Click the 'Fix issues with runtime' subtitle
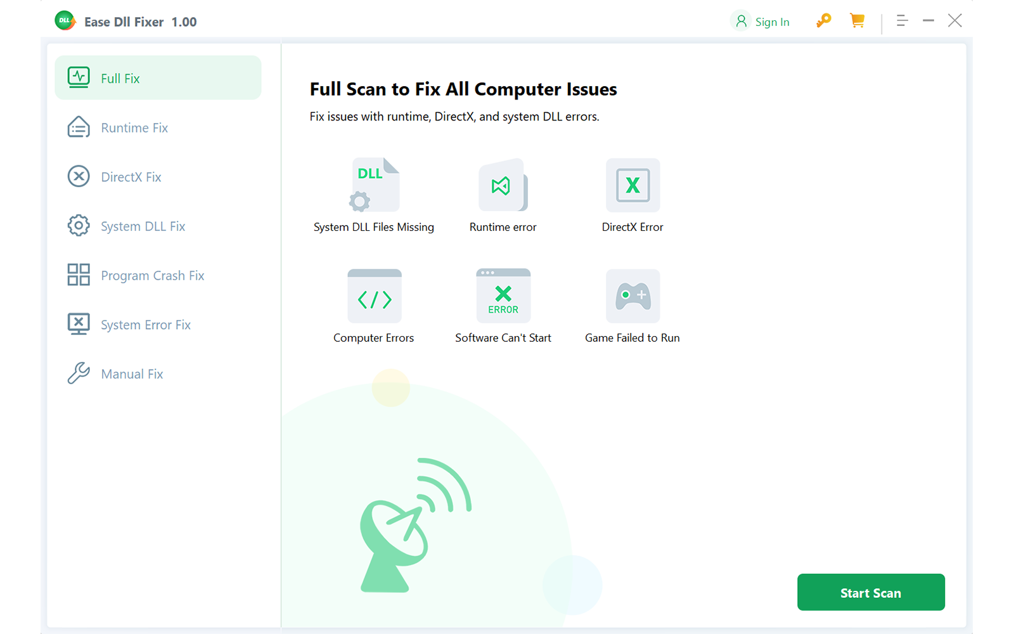Viewport: 1014px width, 634px height. tap(454, 117)
